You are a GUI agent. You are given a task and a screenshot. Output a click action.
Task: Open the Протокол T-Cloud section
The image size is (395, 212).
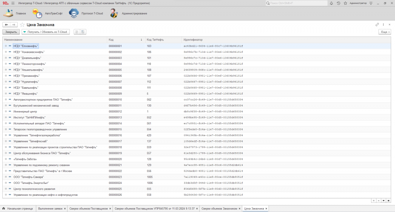click(x=86, y=13)
